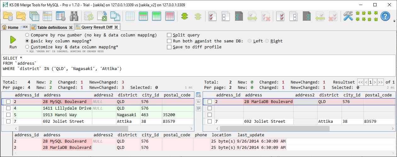Open the stacked tables toolbar icon
The image size is (397, 157).
click(x=34, y=16)
